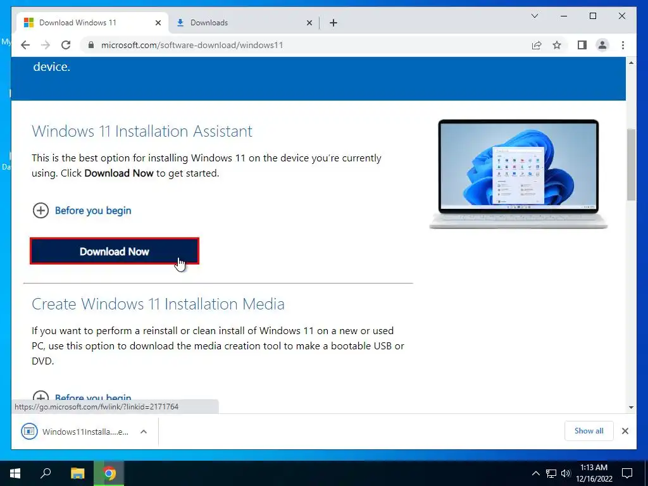This screenshot has height=486, width=648.
Task: Open the clock showing 1:13 AM
Action: pyautogui.click(x=594, y=473)
